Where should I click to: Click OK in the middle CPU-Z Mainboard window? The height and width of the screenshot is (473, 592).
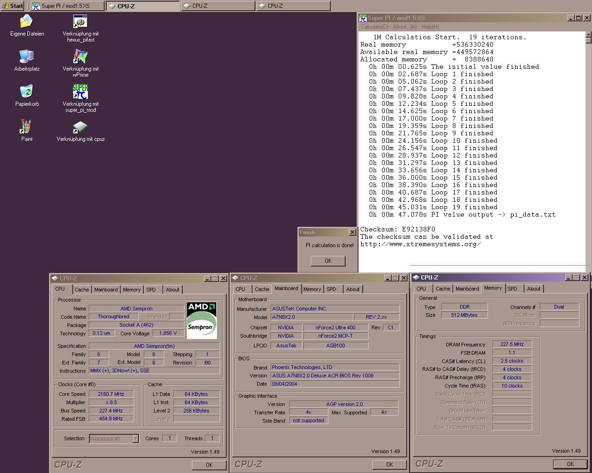click(x=389, y=465)
